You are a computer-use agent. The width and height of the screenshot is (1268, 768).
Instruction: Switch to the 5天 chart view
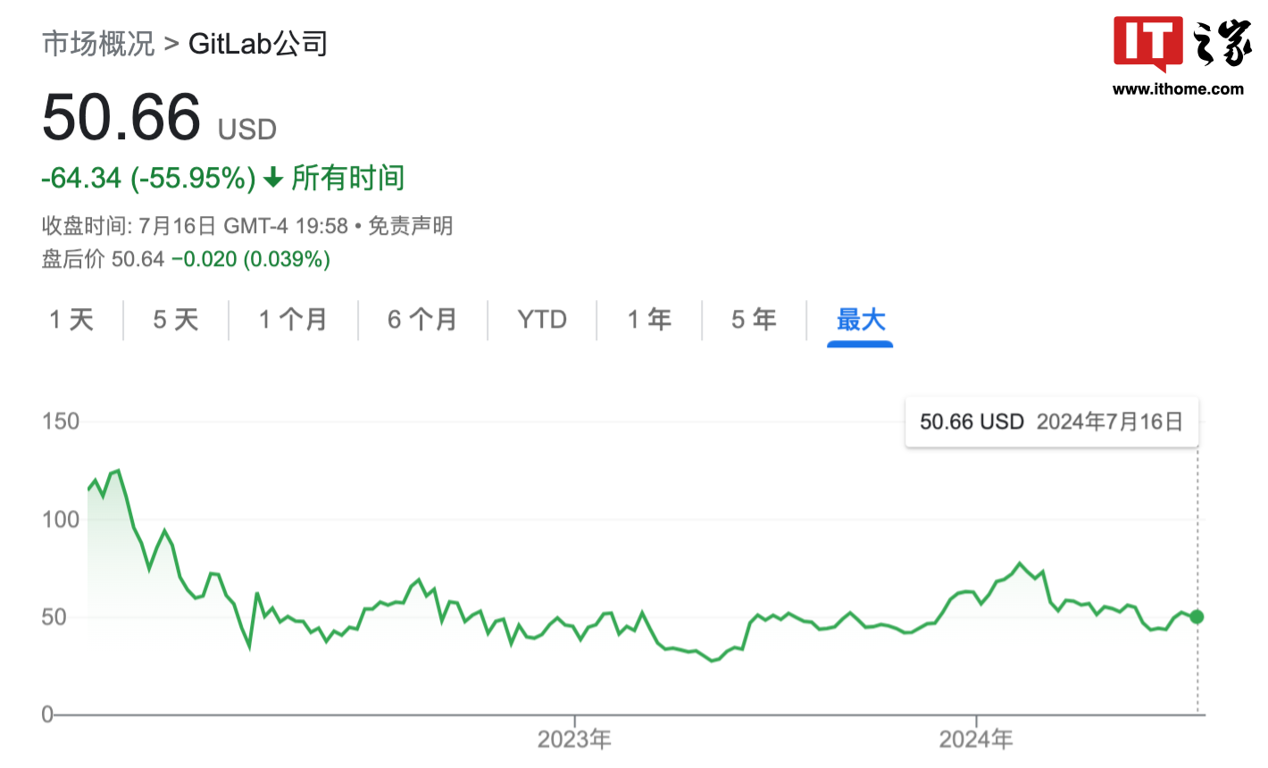pos(175,319)
